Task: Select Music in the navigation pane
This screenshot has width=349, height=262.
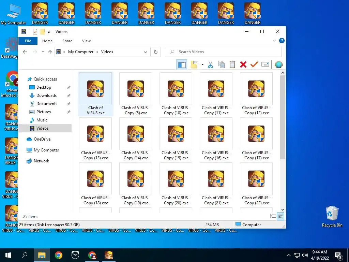Action: click(42, 120)
